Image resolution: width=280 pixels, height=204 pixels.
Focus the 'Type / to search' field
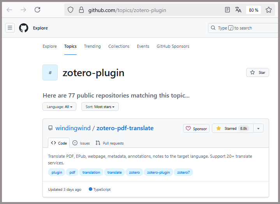[243, 28]
